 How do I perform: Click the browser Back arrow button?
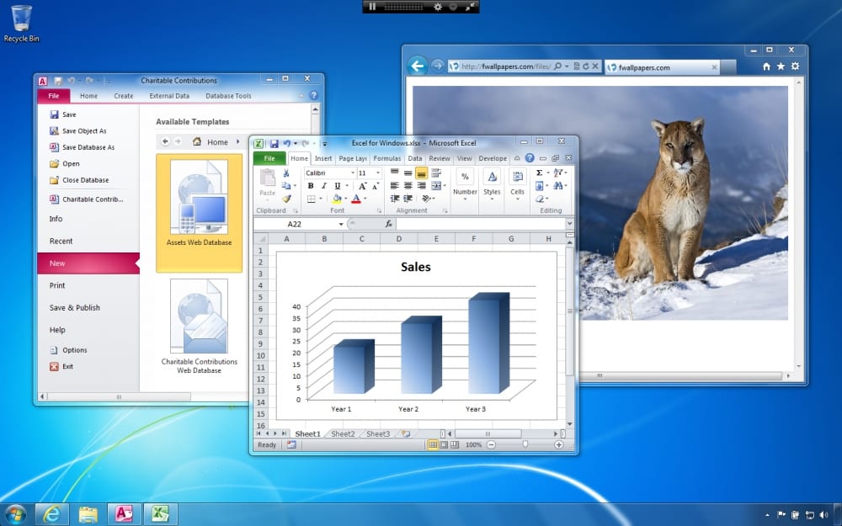coord(418,66)
